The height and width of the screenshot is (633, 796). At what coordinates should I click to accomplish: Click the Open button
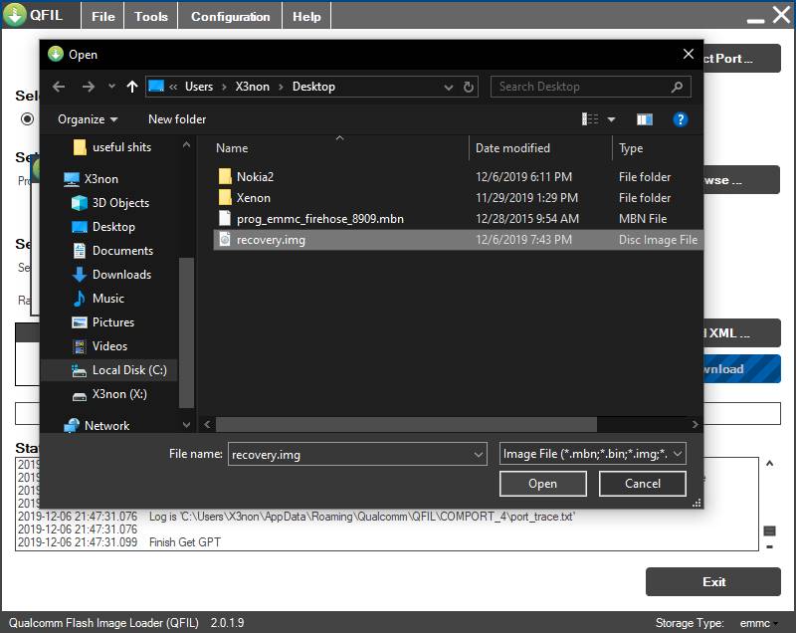pos(542,484)
